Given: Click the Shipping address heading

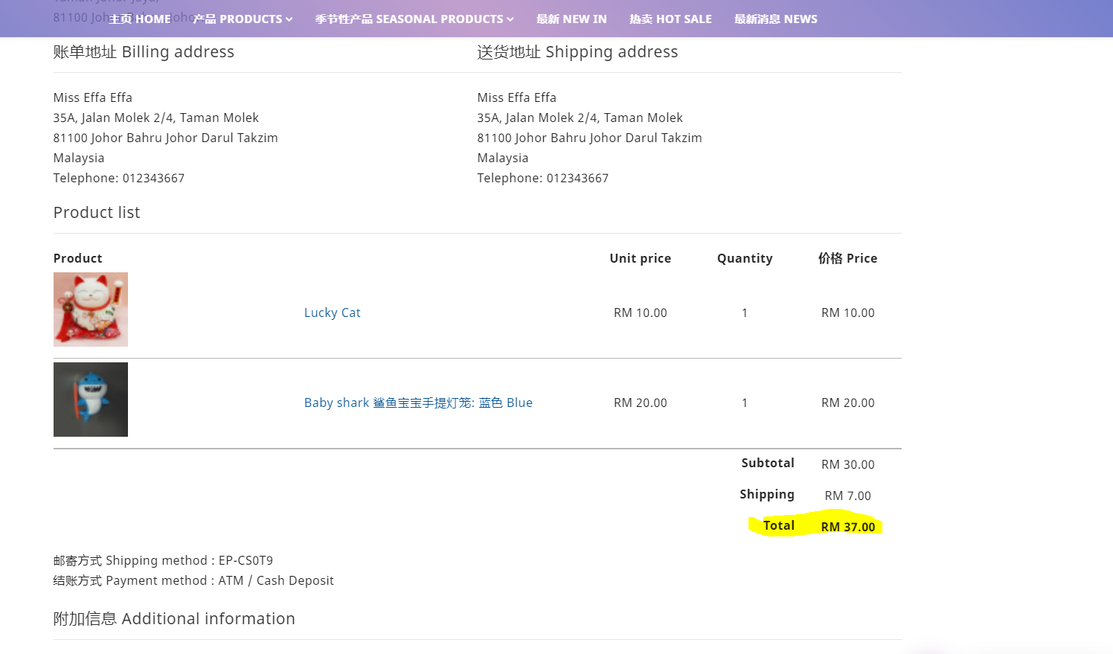Looking at the screenshot, I should click(577, 52).
